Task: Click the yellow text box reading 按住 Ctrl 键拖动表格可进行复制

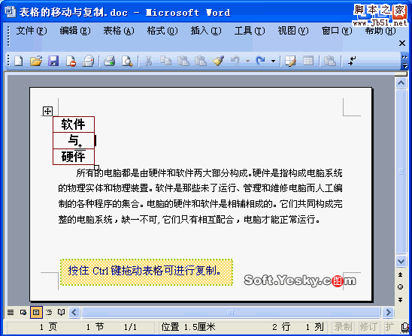Action: 147,271
